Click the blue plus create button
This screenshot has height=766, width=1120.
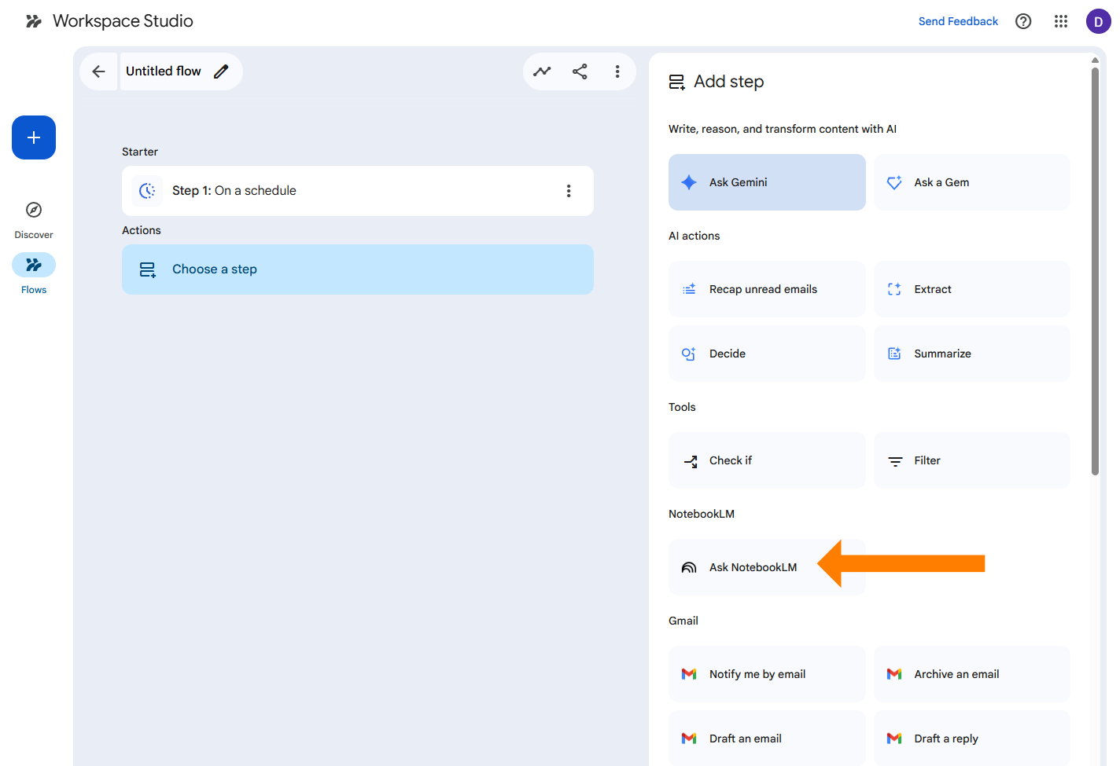[34, 137]
